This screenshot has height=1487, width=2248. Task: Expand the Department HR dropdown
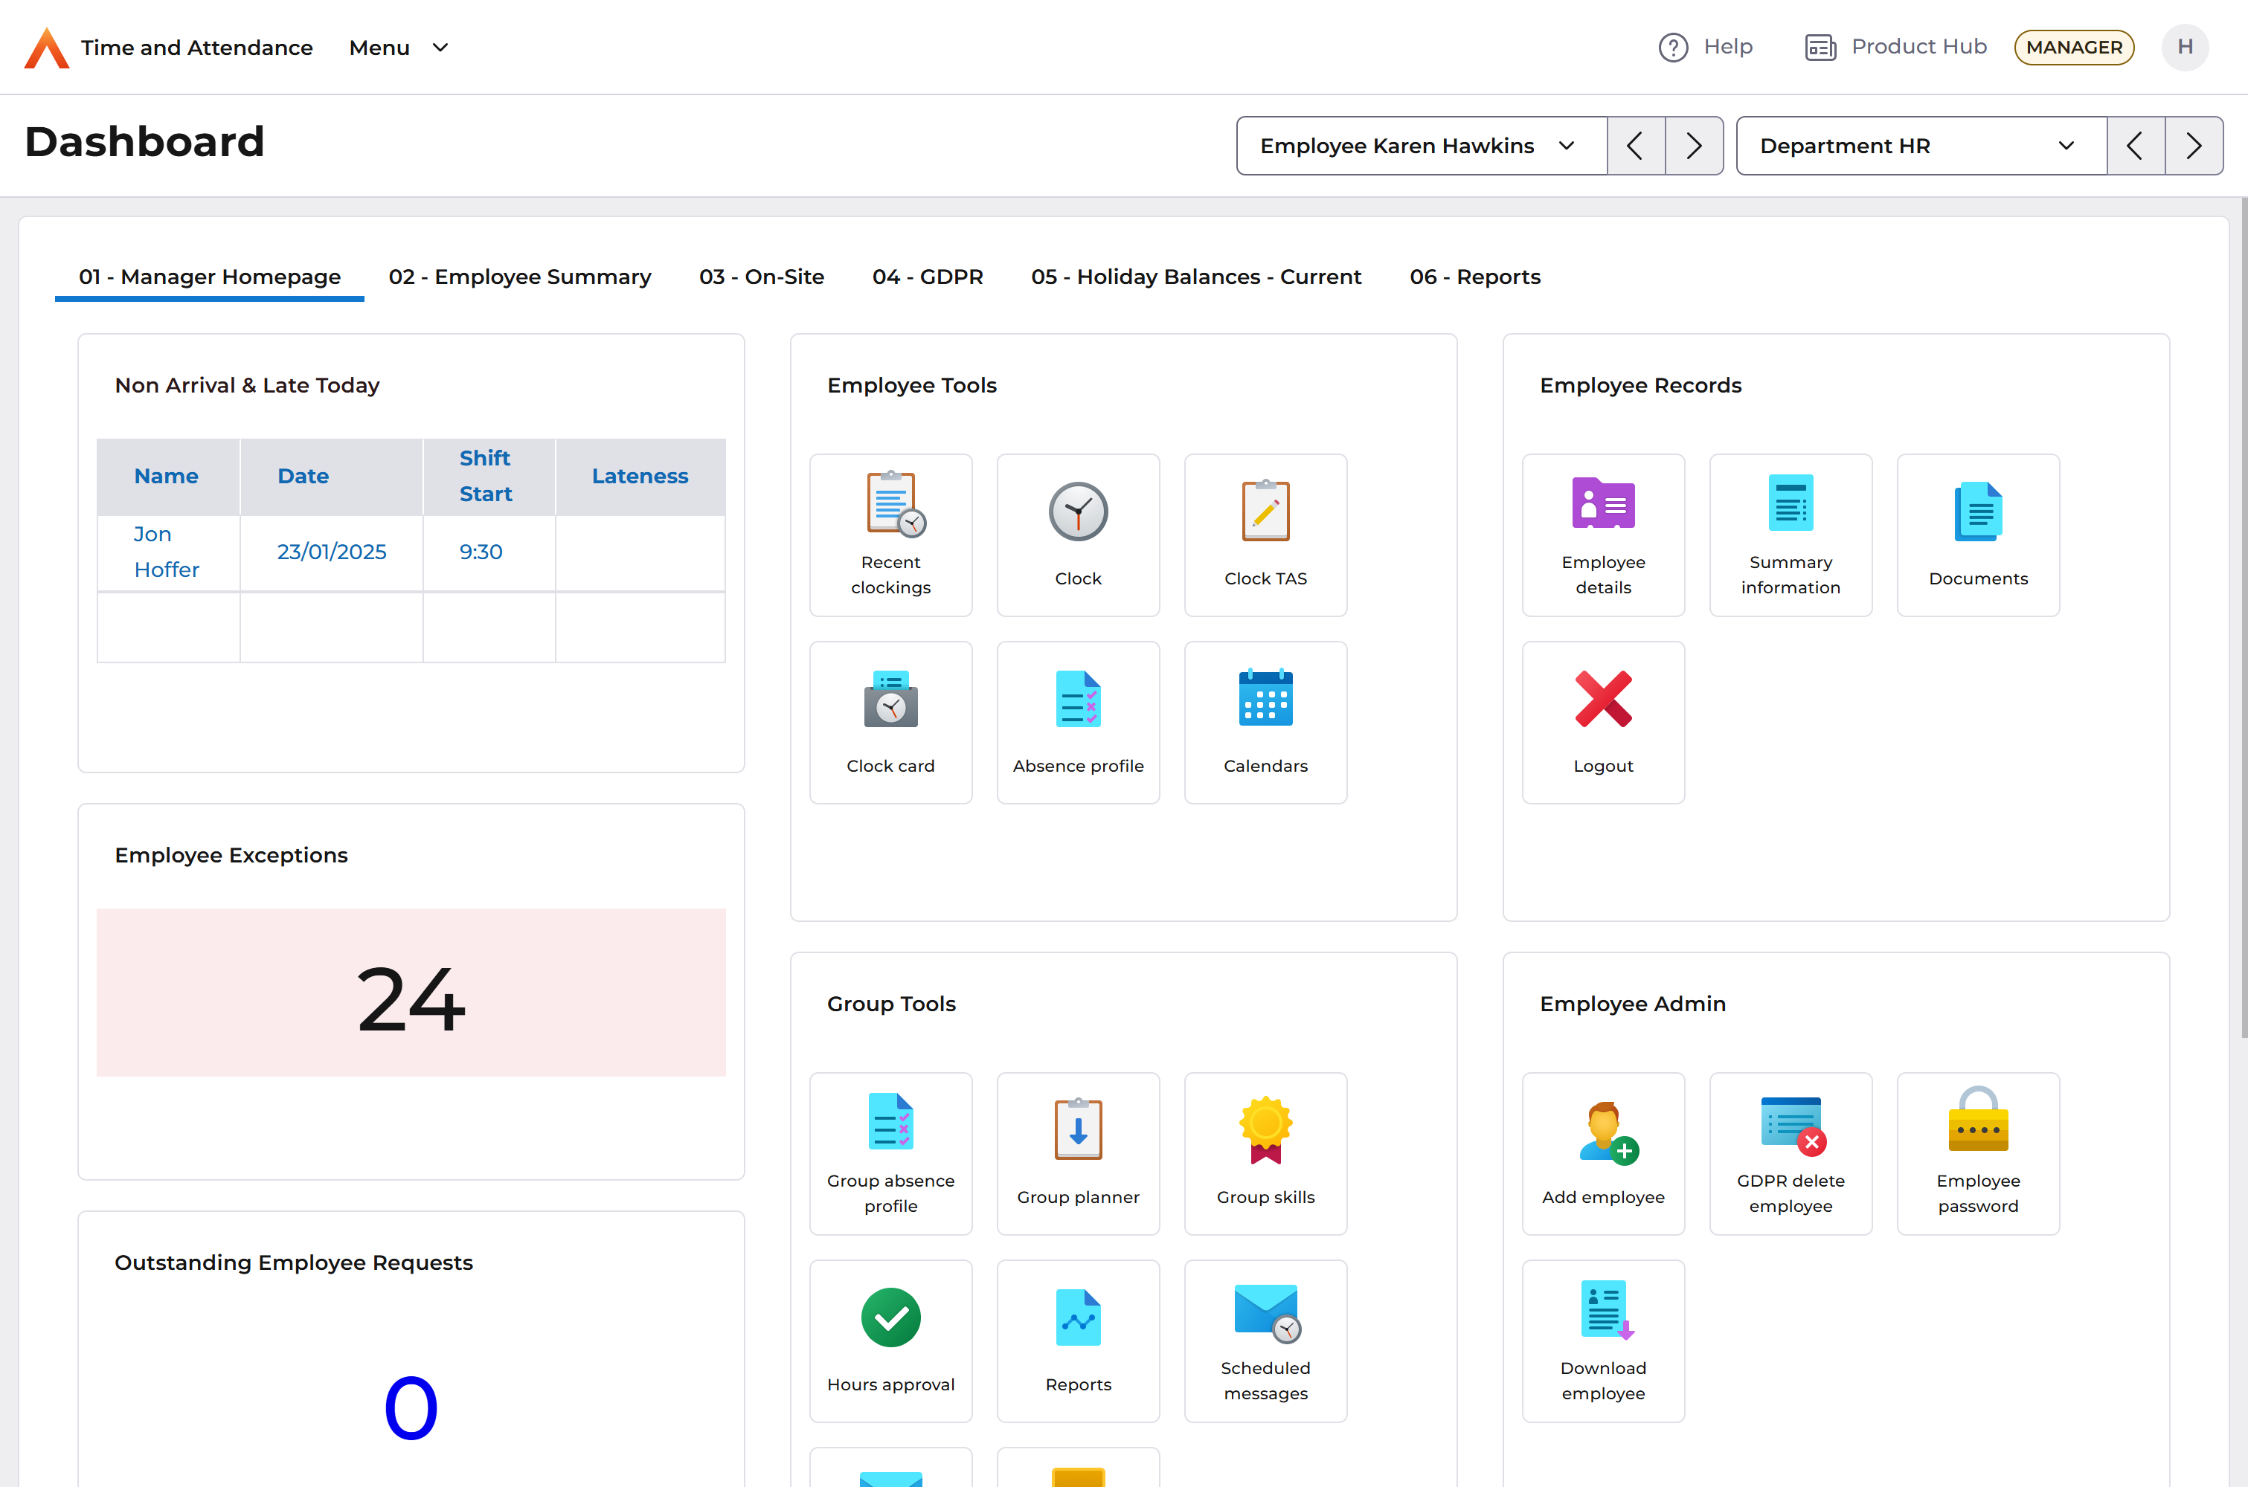(x=1919, y=145)
